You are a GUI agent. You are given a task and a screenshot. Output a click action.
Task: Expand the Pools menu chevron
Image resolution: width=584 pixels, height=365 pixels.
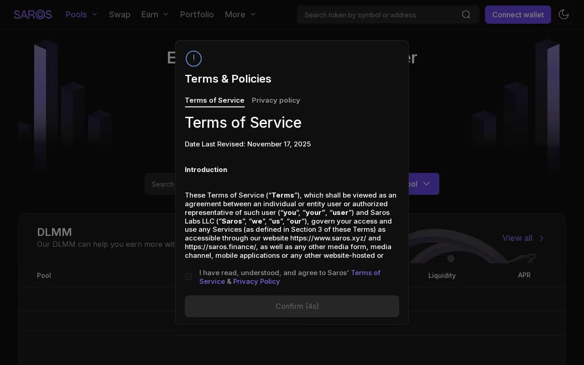[95, 15]
